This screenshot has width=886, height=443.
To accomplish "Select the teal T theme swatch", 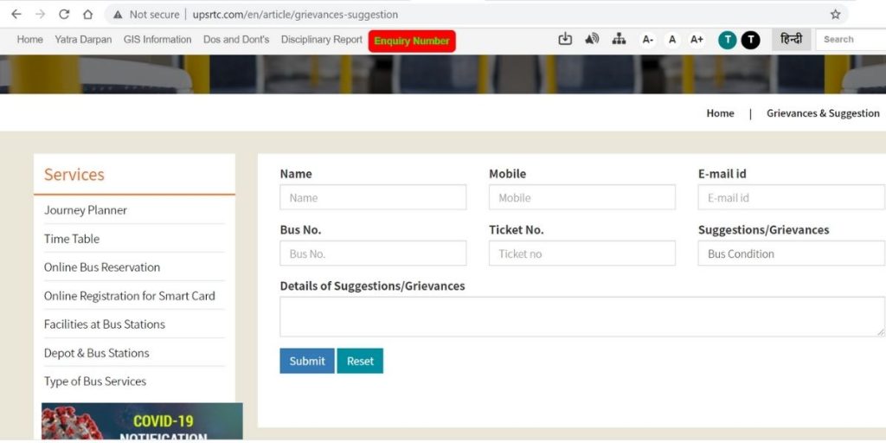I will click(x=727, y=40).
